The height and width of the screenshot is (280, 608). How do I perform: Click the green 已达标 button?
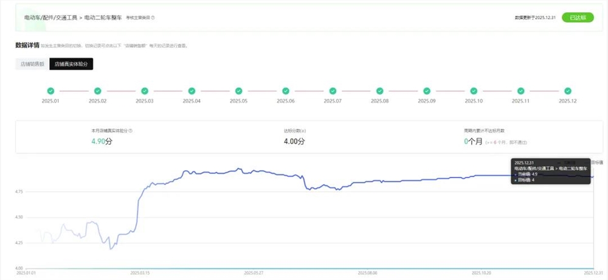(x=578, y=18)
